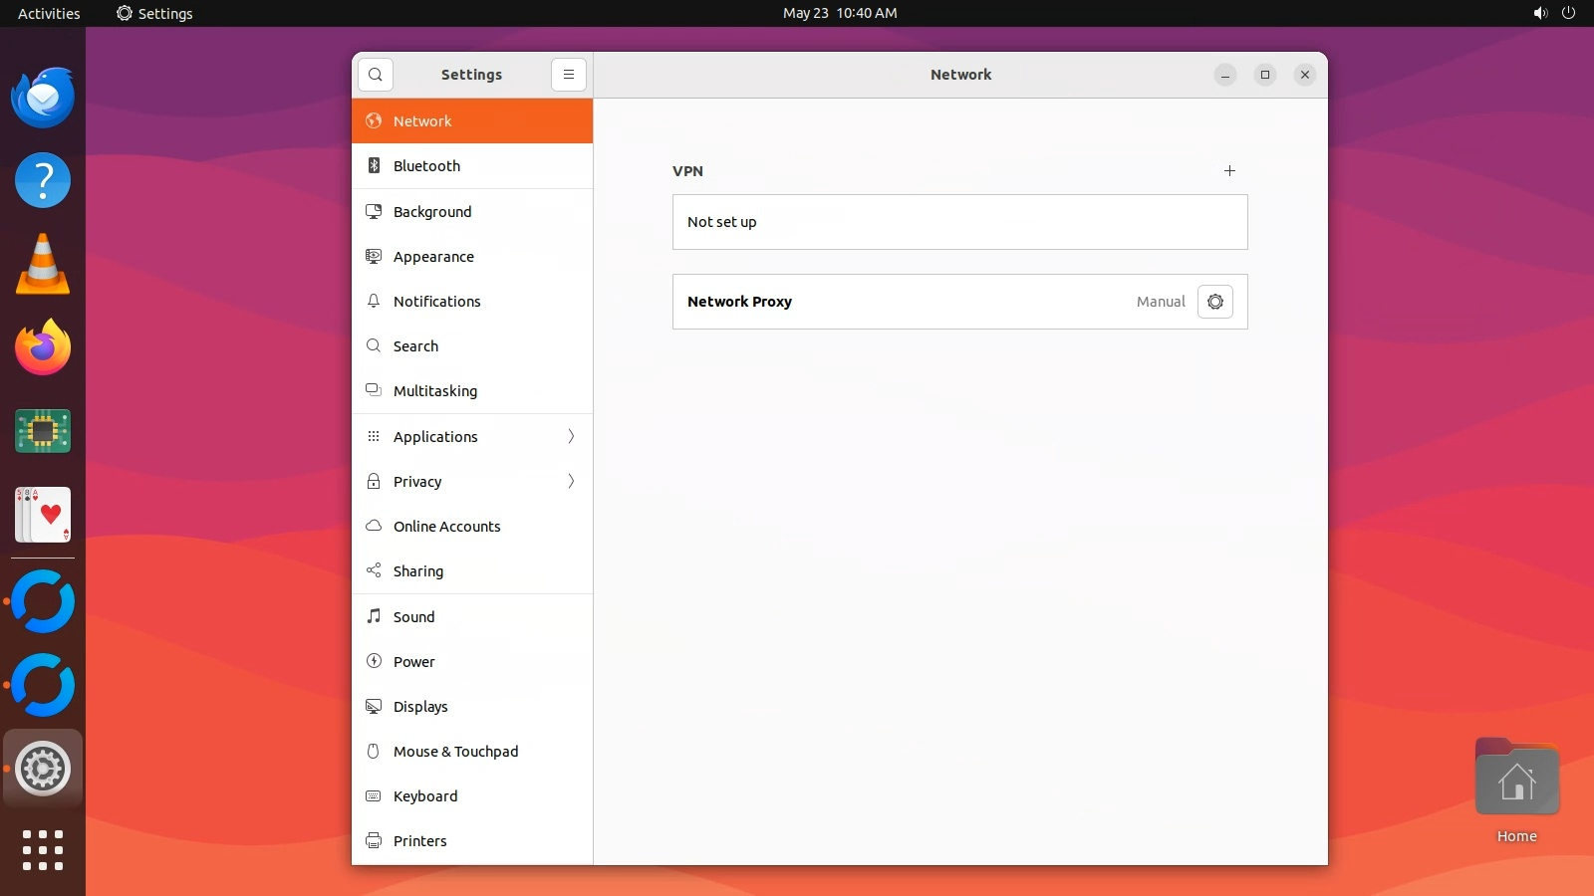This screenshot has height=896, width=1594.
Task: Add a new VPN connection with plus
Action: [x=1229, y=171]
